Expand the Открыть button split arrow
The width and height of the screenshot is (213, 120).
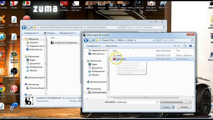tap(173, 107)
